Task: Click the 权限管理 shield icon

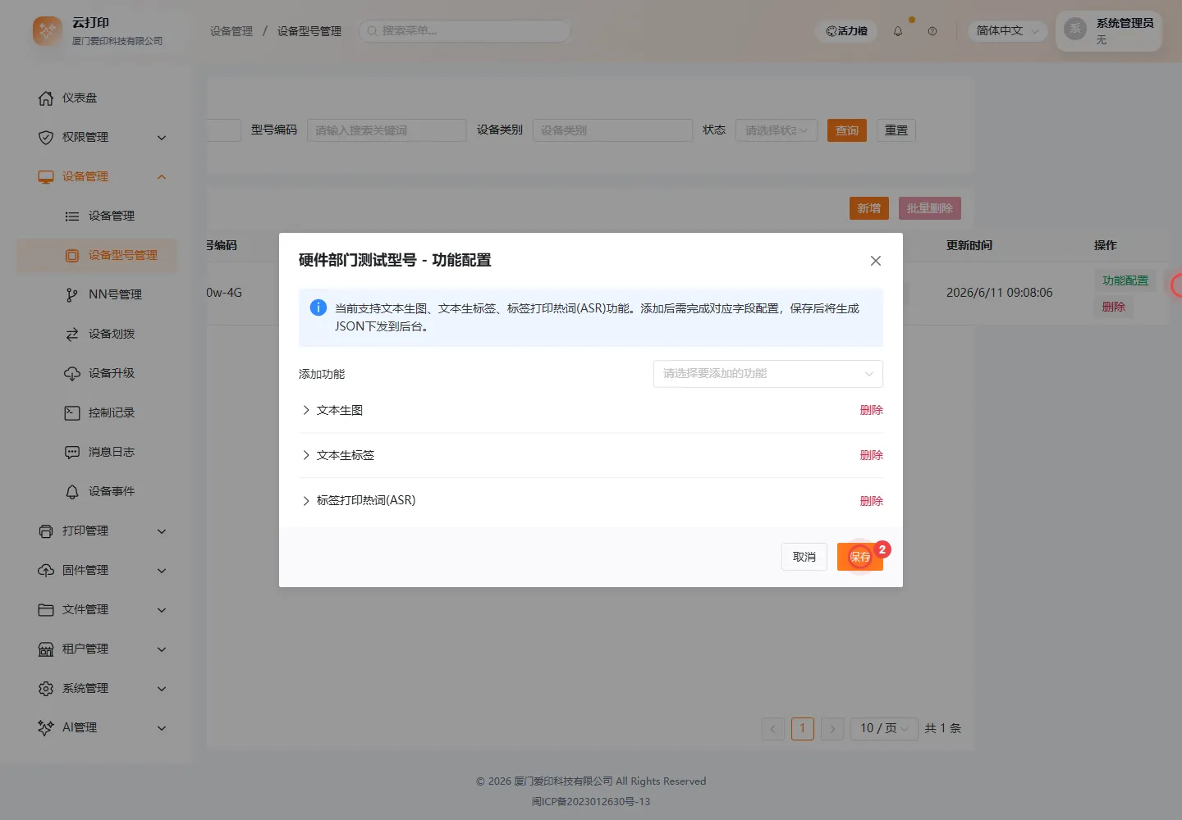Action: click(46, 138)
